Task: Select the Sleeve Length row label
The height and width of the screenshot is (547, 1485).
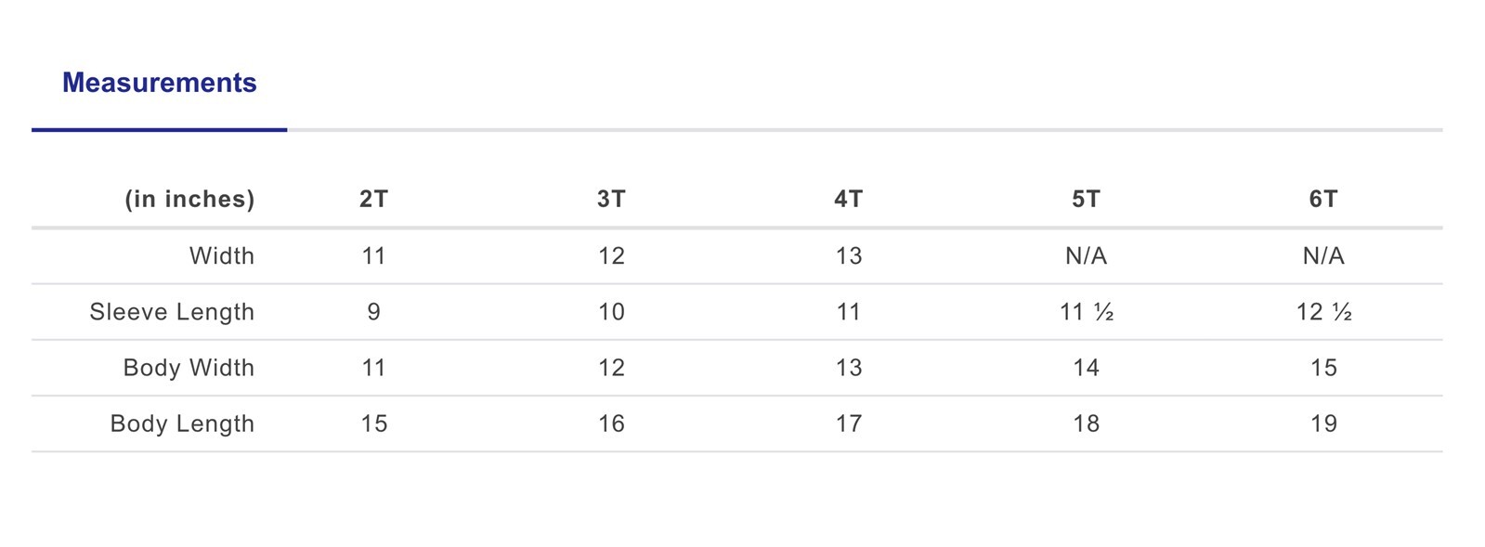Action: (172, 312)
